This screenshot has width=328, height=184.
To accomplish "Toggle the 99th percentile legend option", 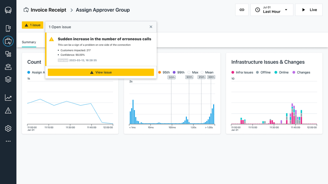I will [x=174, y=72].
